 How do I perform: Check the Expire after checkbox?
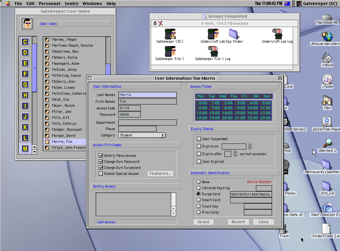[x=199, y=154]
